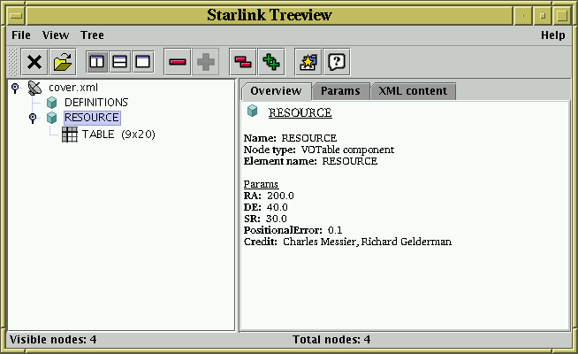578x354 pixels.
Task: Open a file with the folder icon
Action: pyautogui.click(x=63, y=62)
